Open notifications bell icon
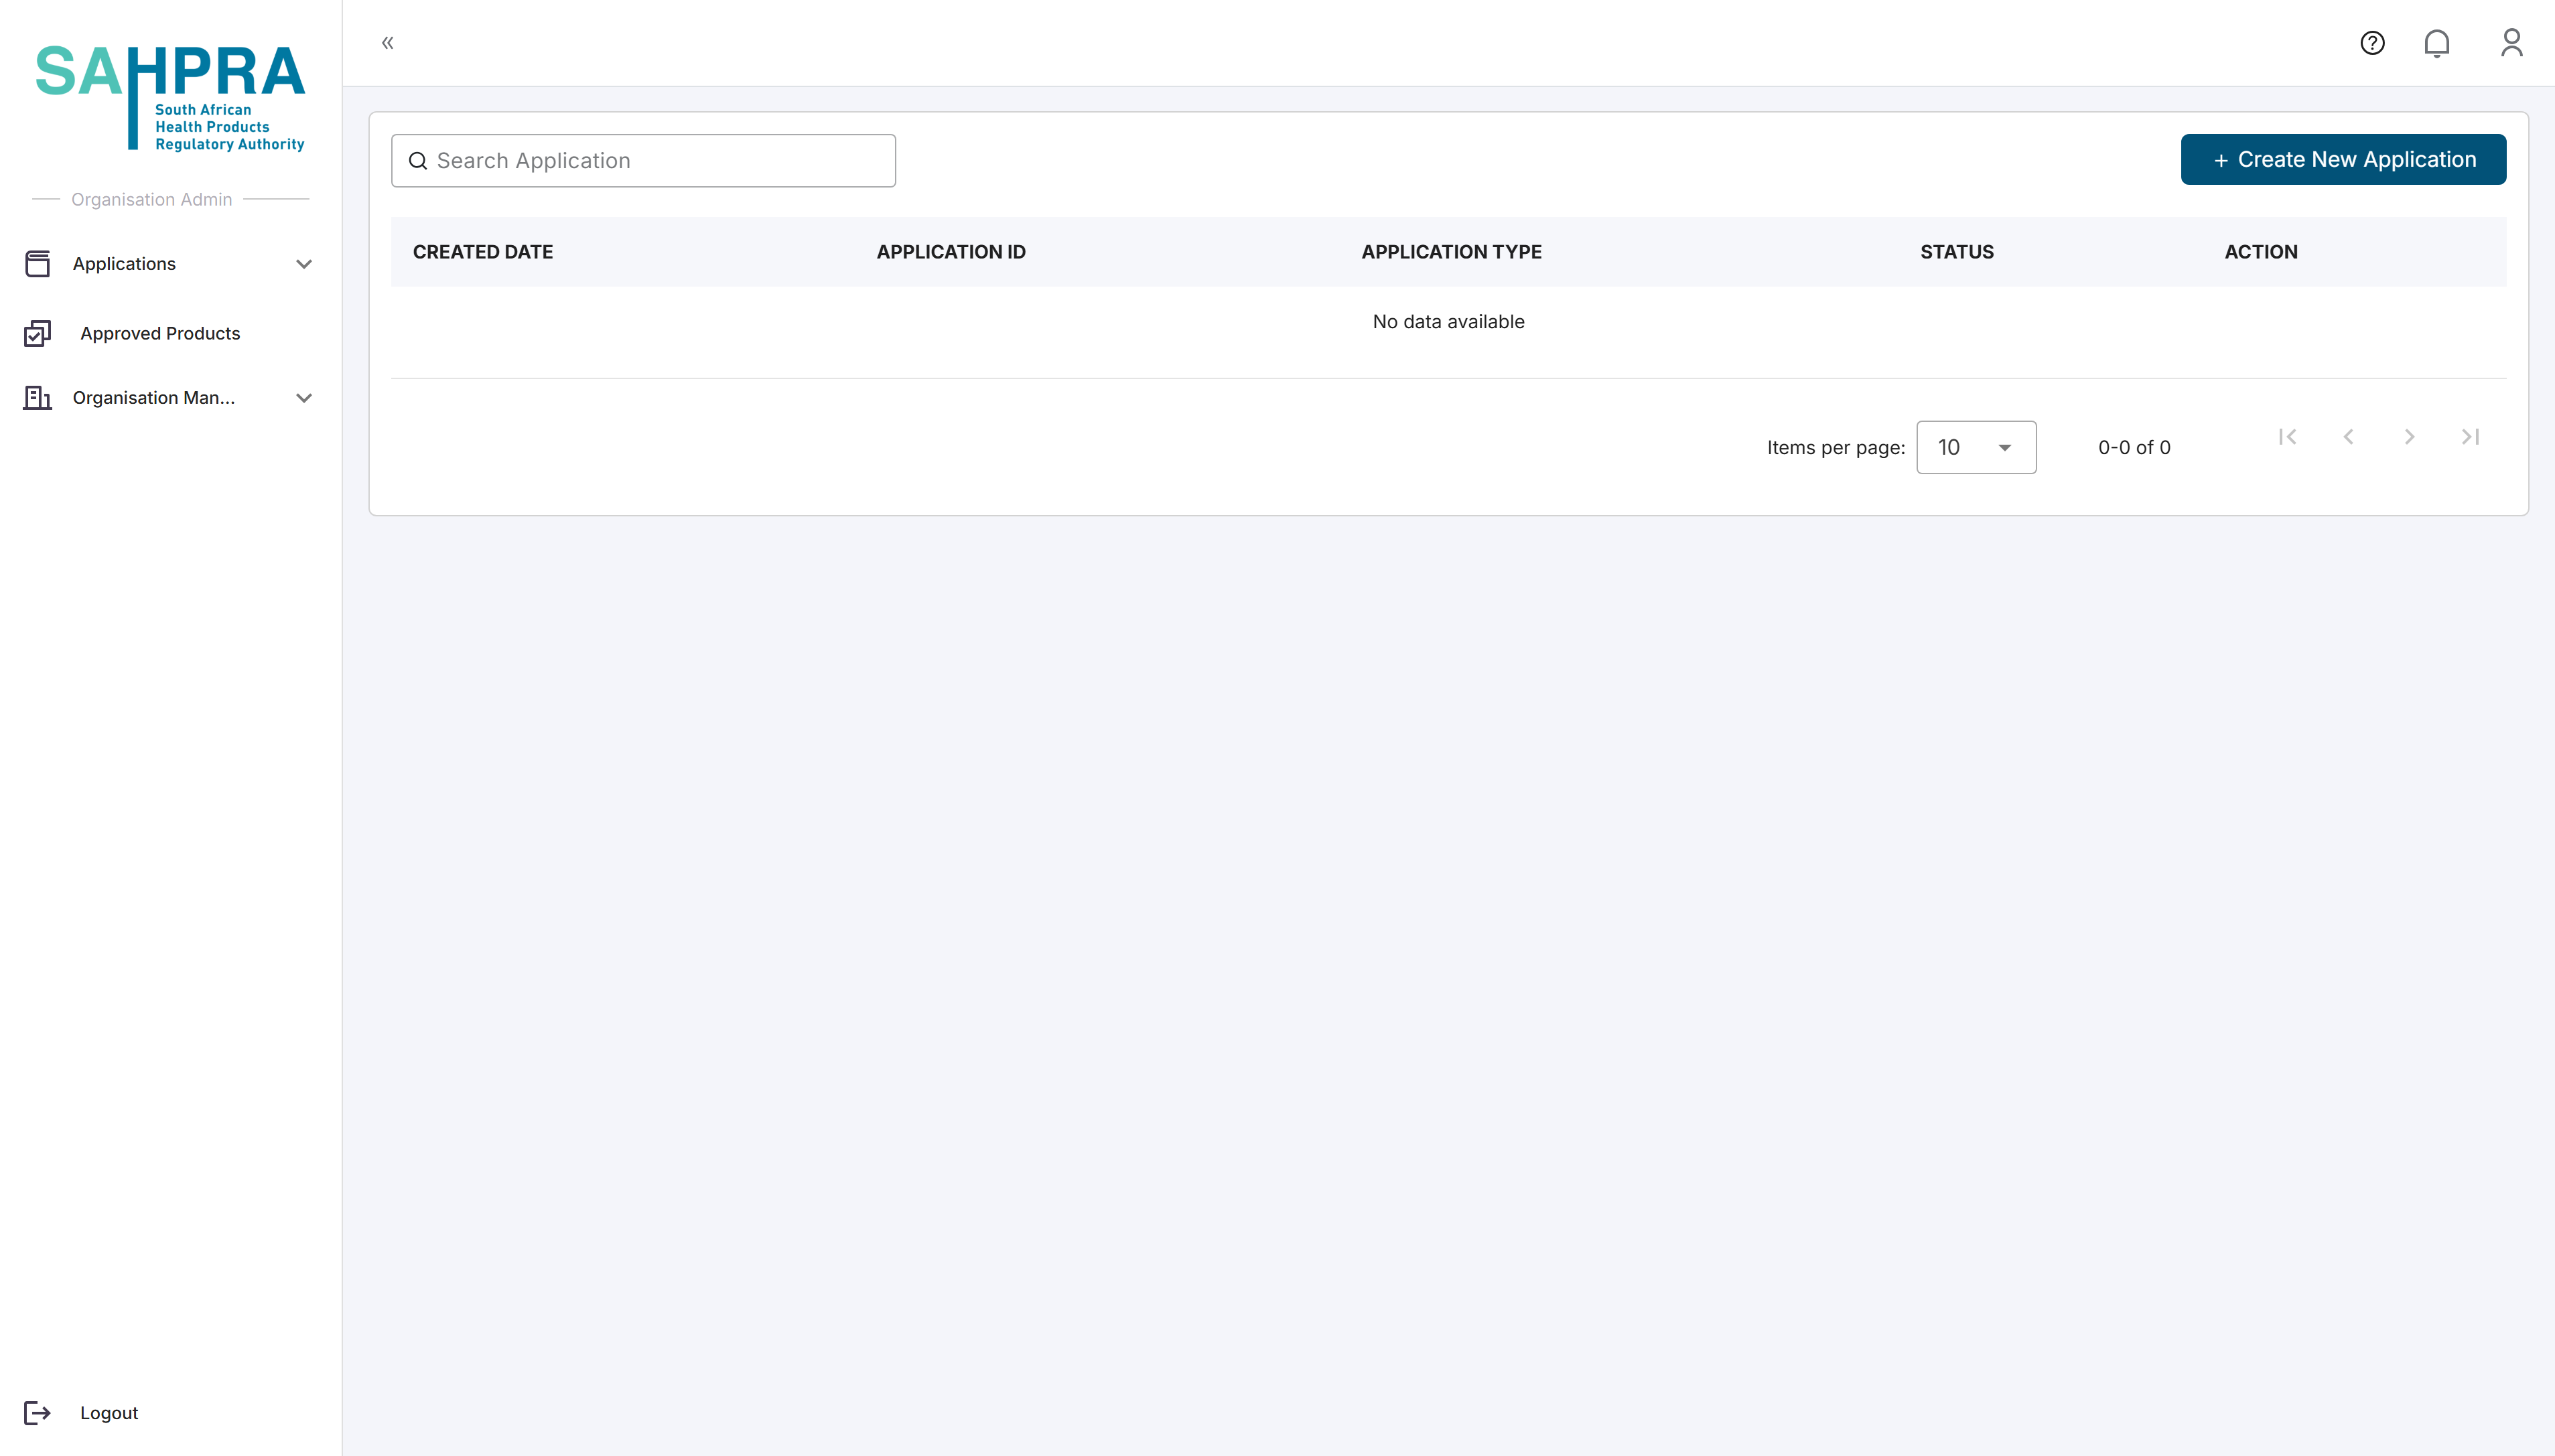Viewport: 2555px width, 1456px height. (2437, 43)
